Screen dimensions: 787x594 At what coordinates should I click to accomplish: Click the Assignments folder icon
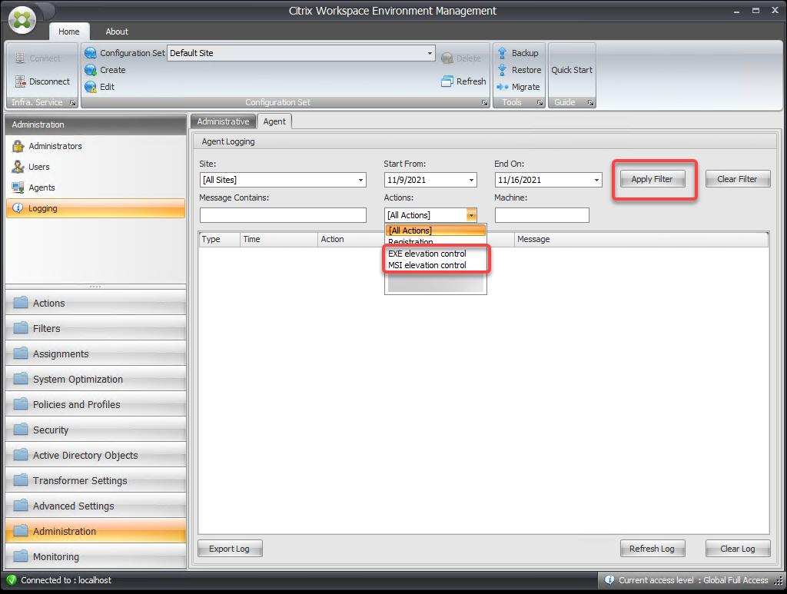click(21, 353)
